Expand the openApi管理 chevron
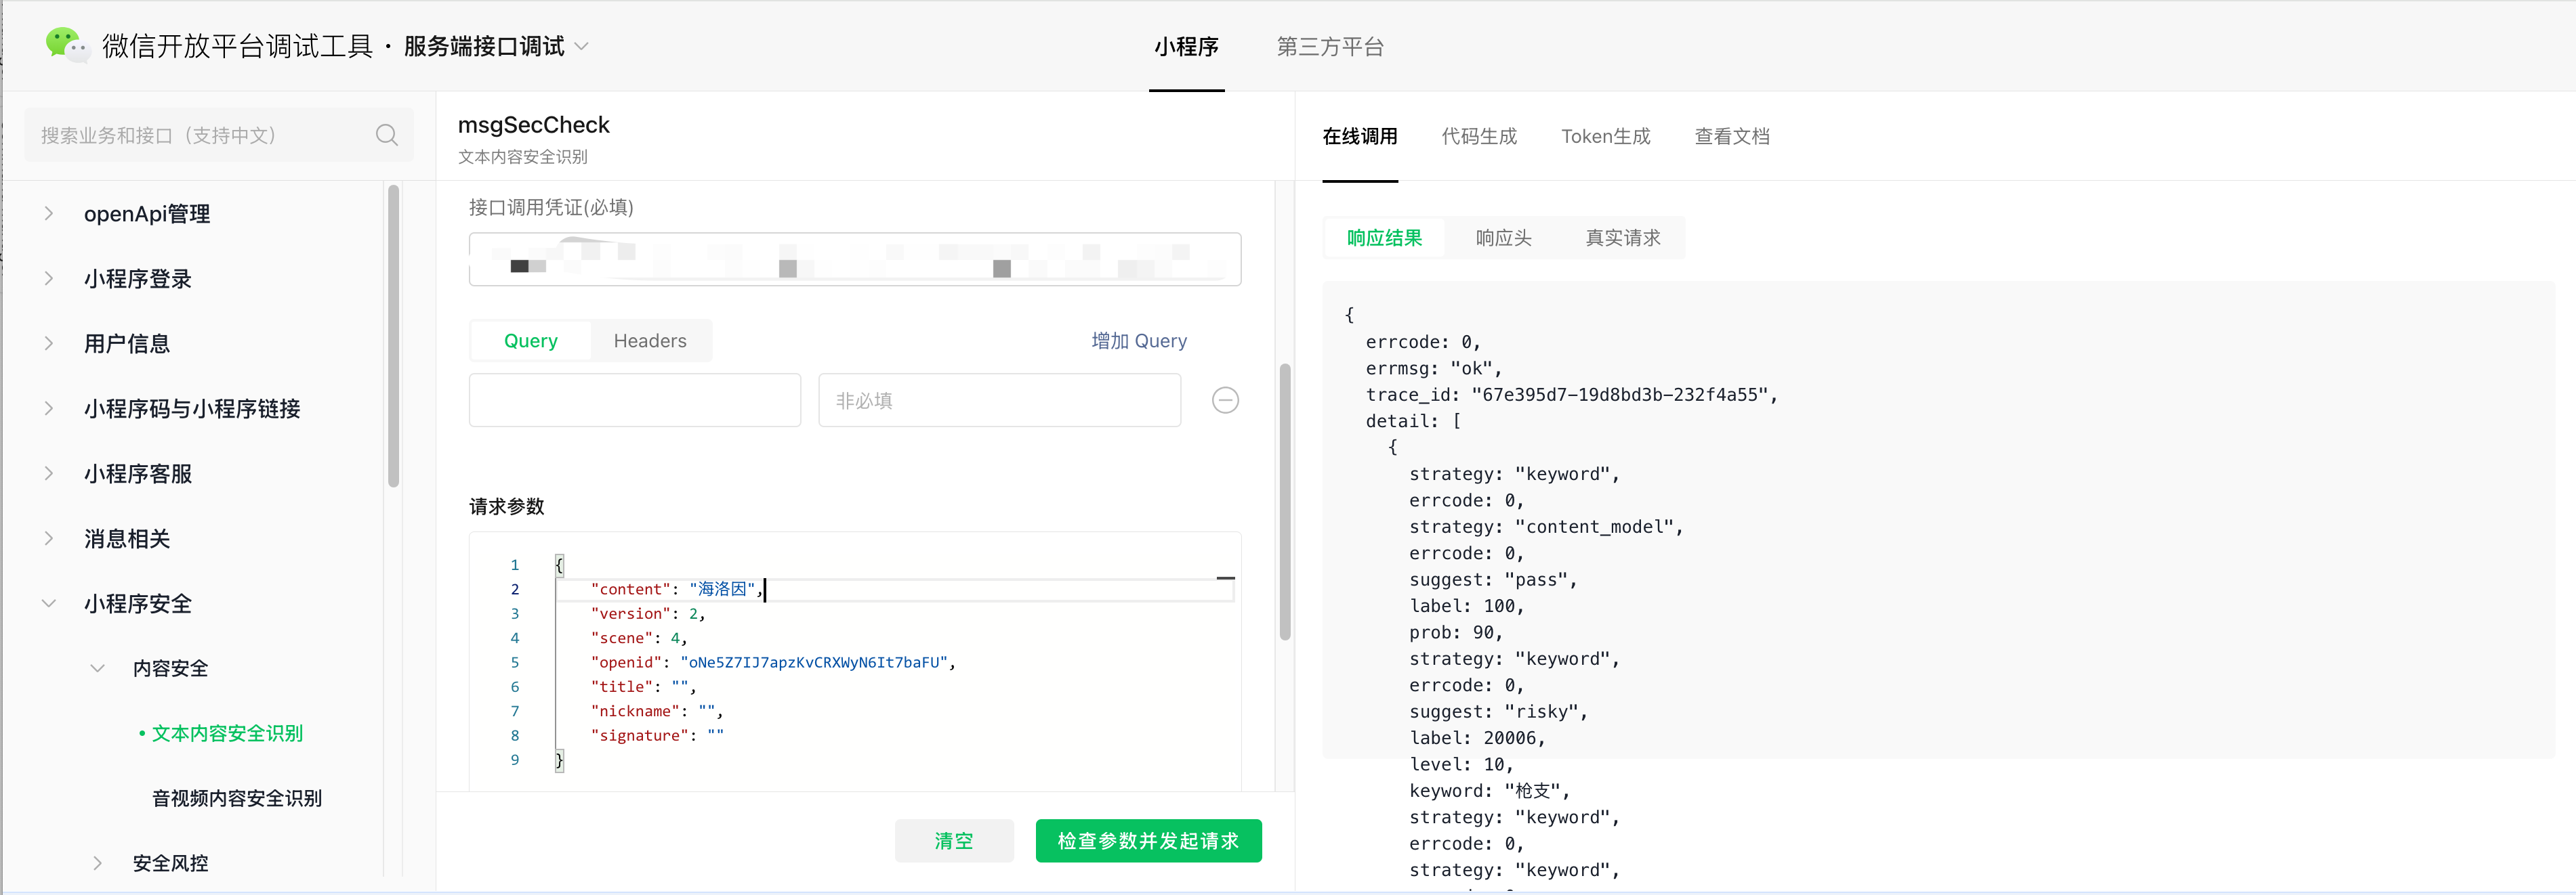Screen dimensions: 2576x895 coord(48,214)
